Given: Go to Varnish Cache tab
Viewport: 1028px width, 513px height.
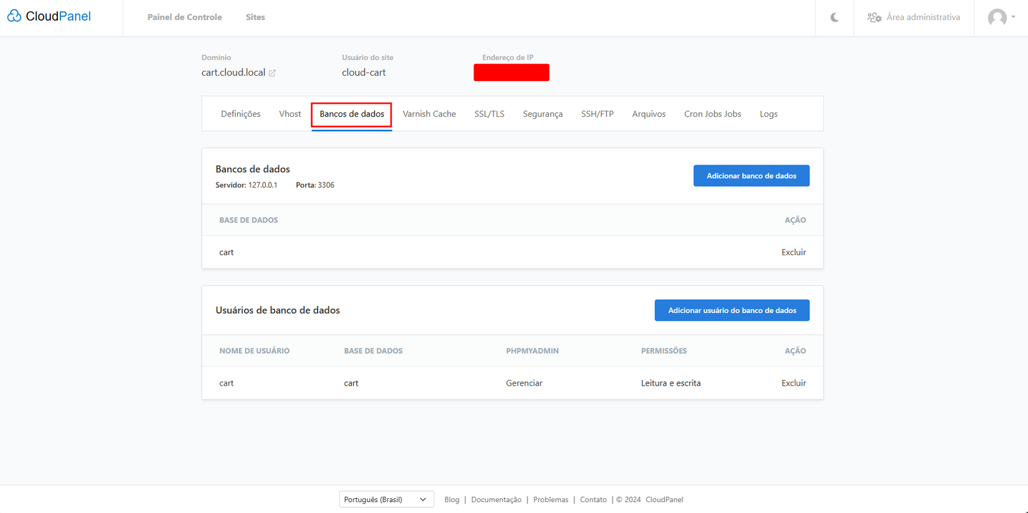Looking at the screenshot, I should point(429,114).
